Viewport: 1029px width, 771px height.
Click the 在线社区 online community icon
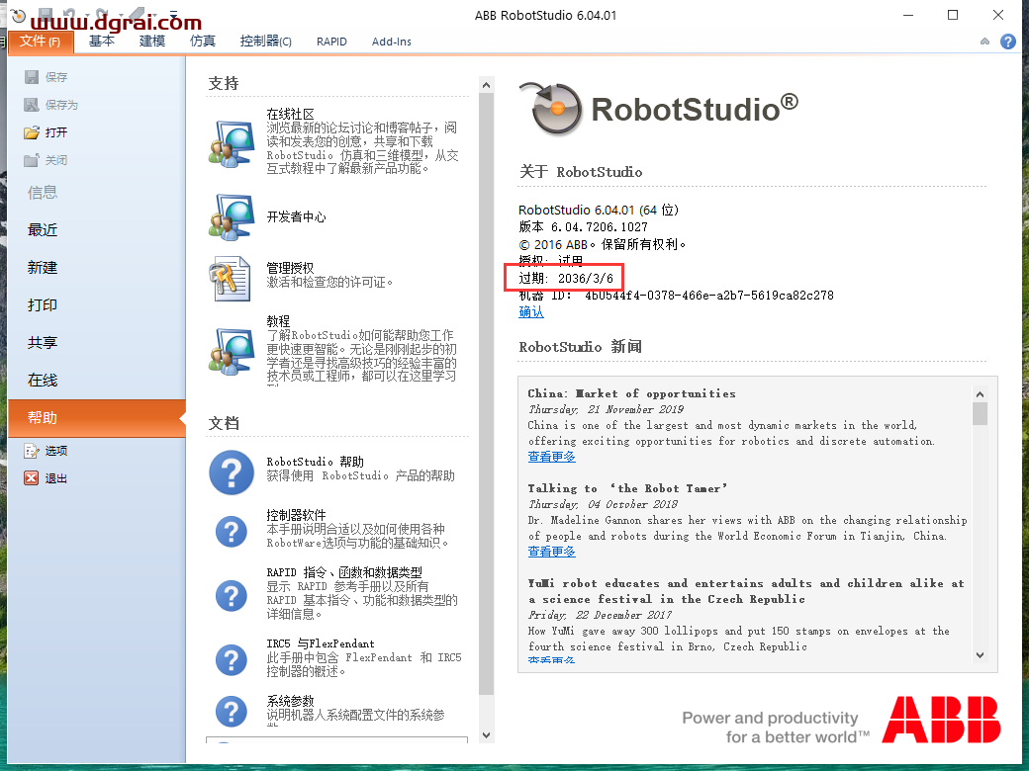232,143
